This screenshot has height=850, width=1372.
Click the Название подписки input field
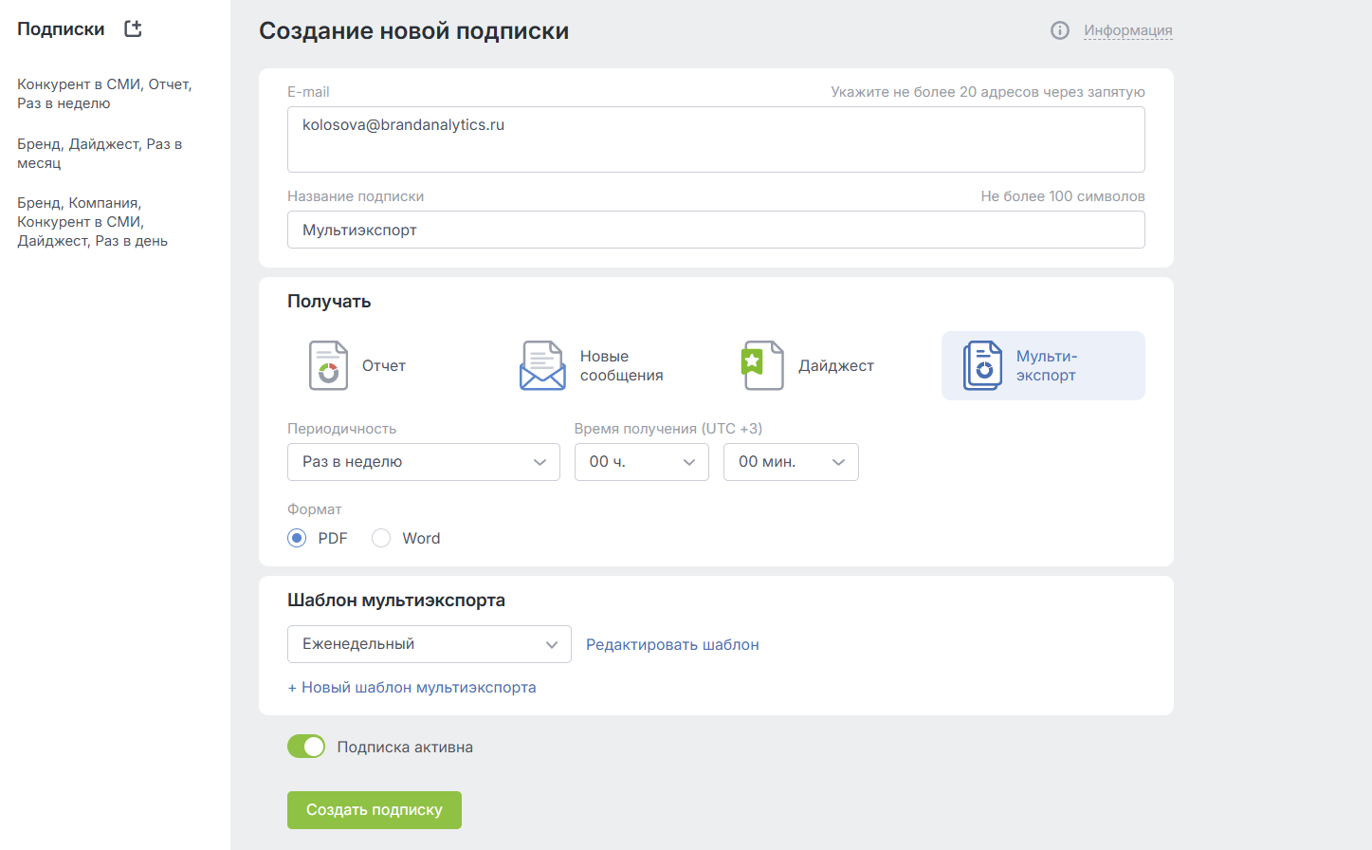[x=716, y=230]
